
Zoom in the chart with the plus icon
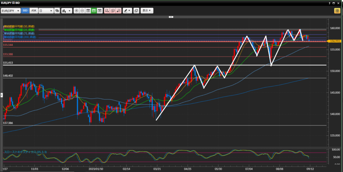(x=76, y=11)
